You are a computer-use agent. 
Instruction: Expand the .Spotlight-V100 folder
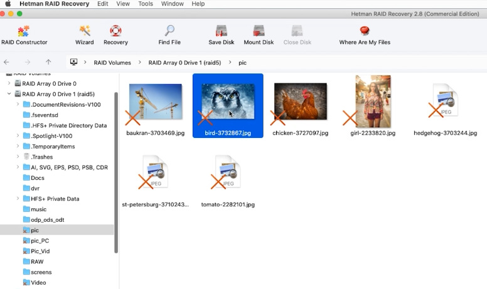[18, 135]
